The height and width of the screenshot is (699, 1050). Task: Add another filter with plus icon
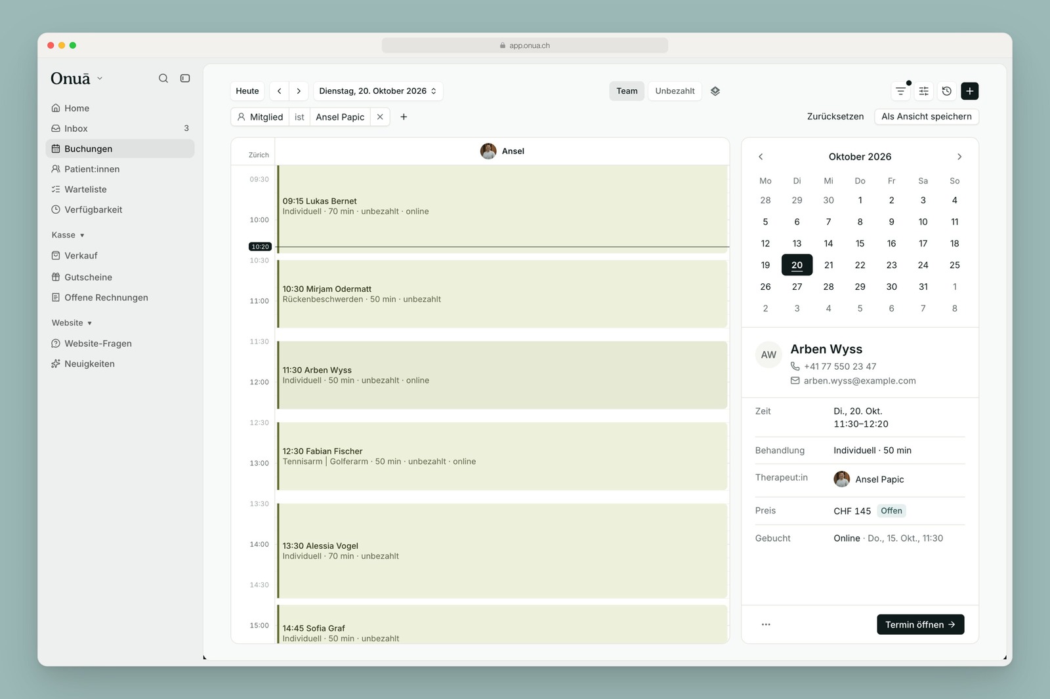[x=404, y=117]
